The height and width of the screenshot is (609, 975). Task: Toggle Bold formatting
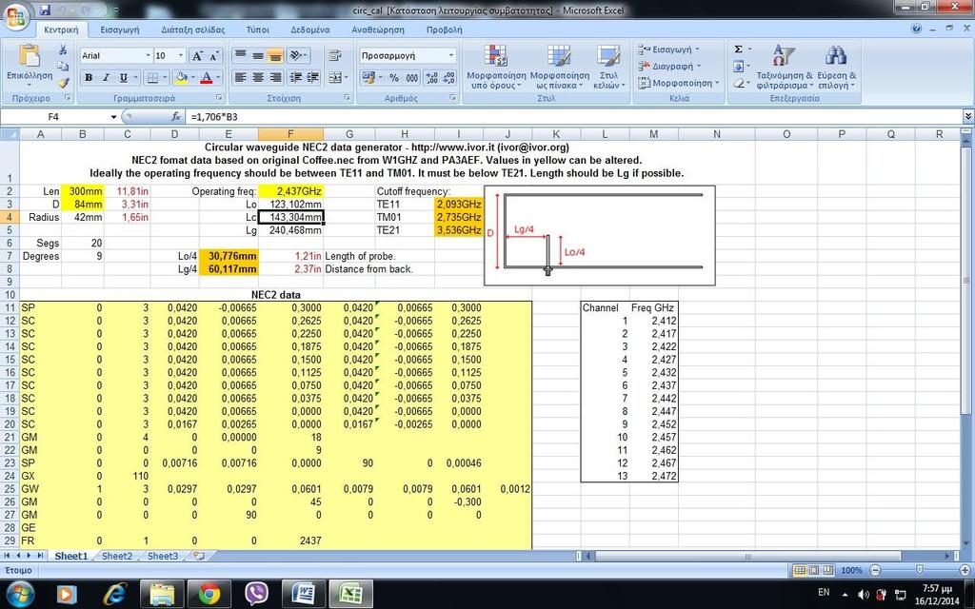(89, 78)
